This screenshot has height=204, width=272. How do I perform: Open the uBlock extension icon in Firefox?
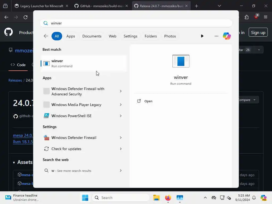[x=256, y=17]
